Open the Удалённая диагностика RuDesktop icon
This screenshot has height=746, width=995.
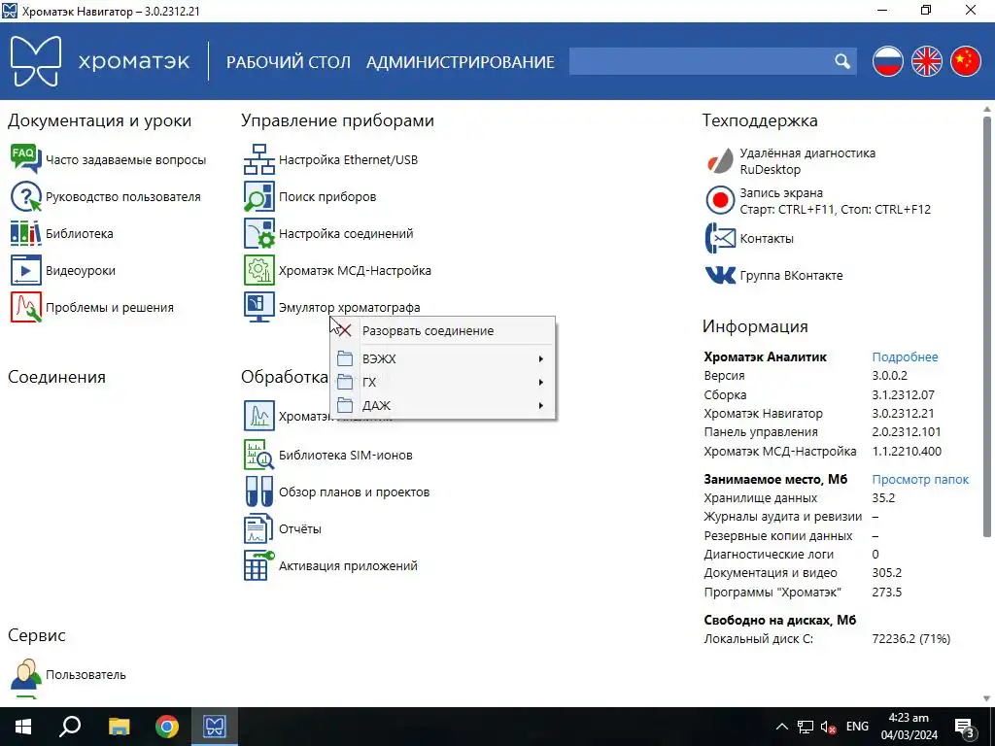click(x=720, y=161)
